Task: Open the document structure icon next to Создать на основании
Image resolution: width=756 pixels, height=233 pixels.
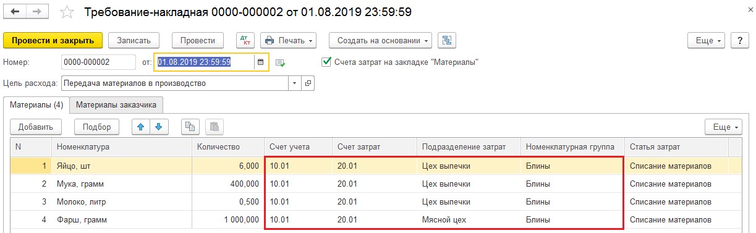Action: tap(447, 40)
